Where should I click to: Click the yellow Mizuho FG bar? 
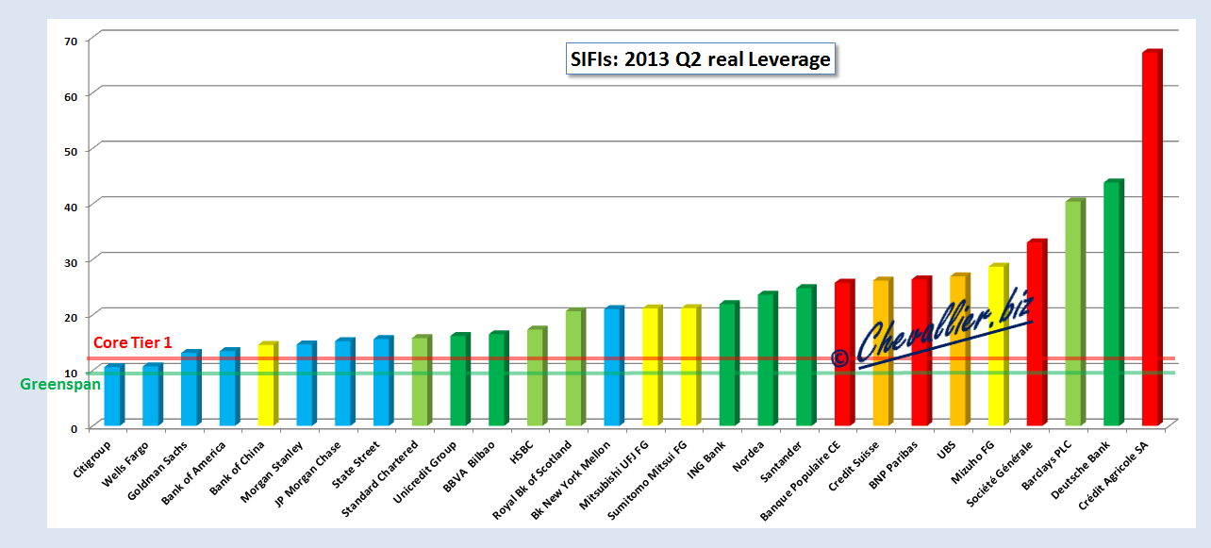(x=999, y=345)
